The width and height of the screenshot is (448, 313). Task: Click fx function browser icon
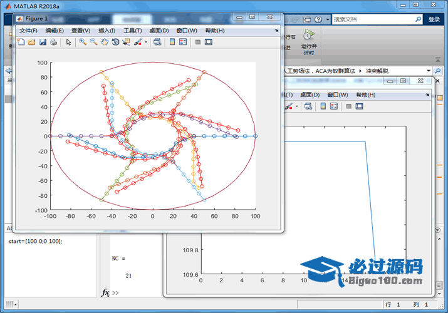105,293
